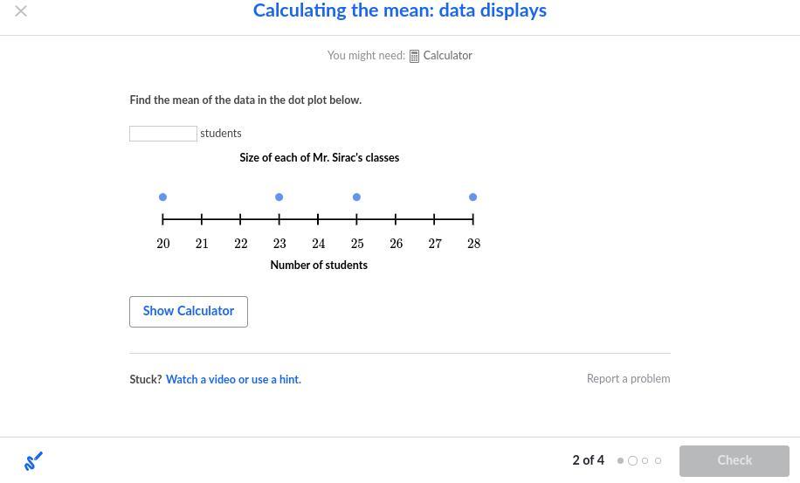Click the Calculator label text at the top

447,56
